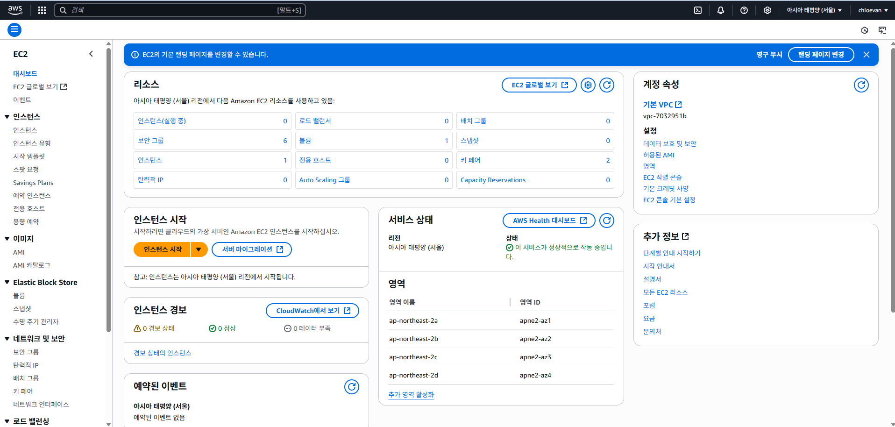The height and width of the screenshot is (427, 895).
Task: Click the 서버 마이그레이션 button
Action: click(x=252, y=249)
